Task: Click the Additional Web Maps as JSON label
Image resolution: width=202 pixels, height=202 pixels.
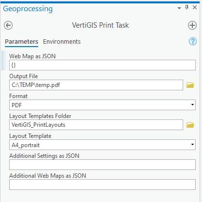Action: (47, 176)
